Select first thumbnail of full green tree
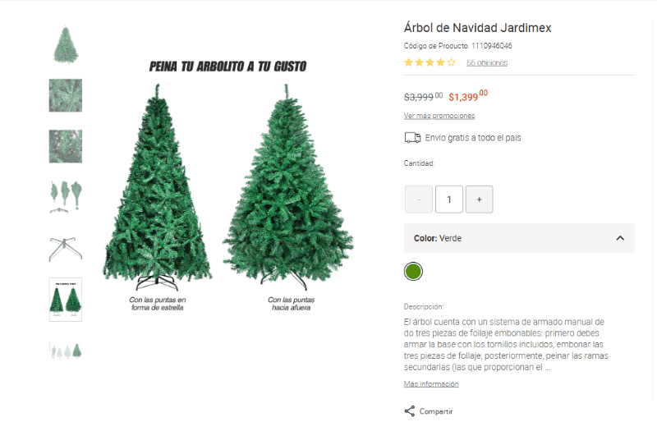Image resolution: width=657 pixels, height=431 pixels. coord(66,44)
